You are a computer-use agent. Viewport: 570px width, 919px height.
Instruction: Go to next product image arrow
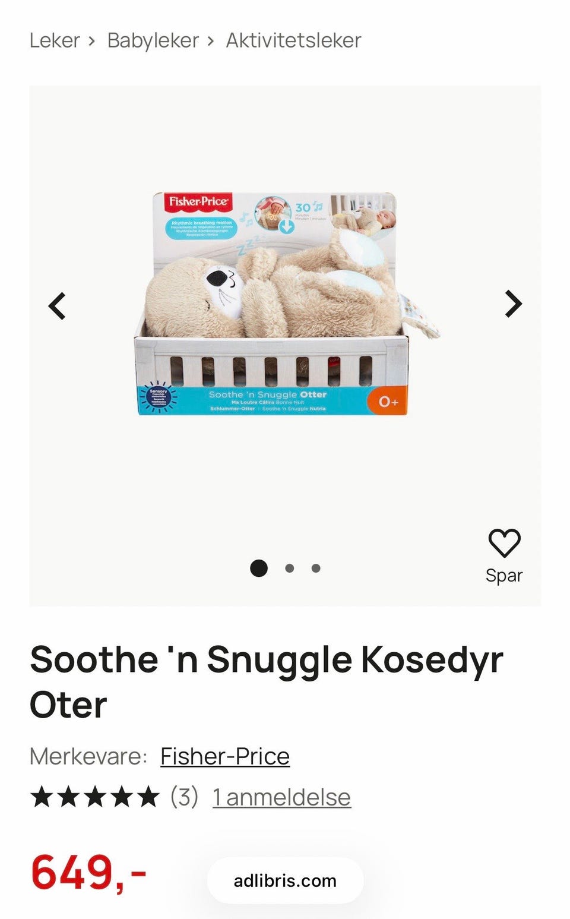pos(513,304)
